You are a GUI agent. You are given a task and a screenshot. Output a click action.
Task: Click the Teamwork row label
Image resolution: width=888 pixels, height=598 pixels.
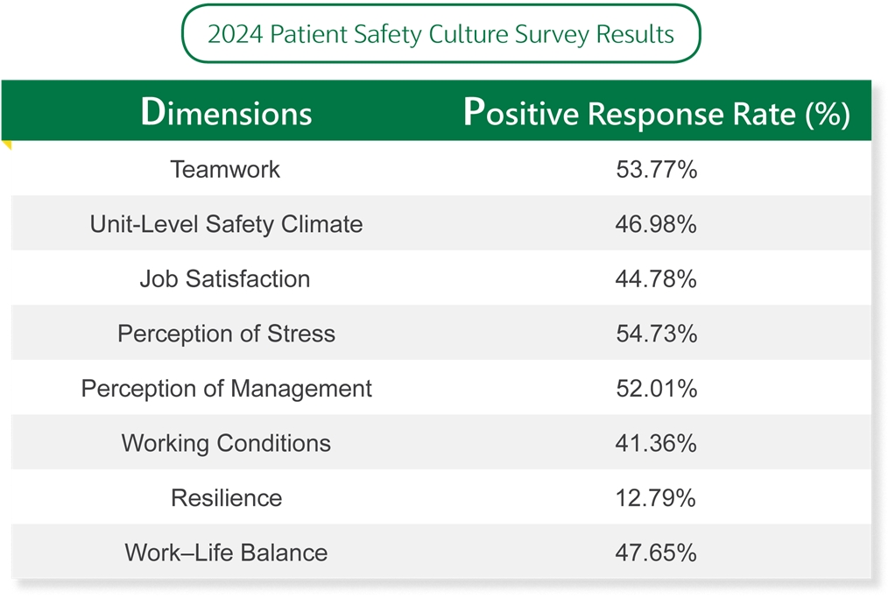(x=226, y=169)
